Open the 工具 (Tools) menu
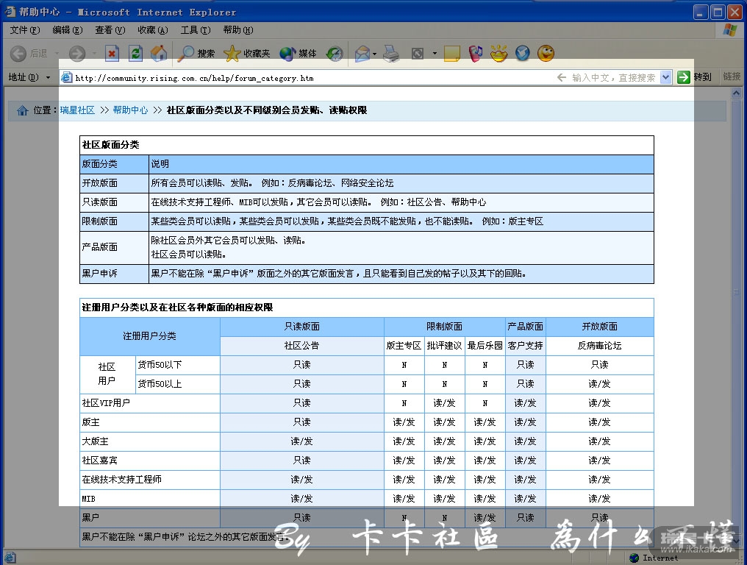This screenshot has height=565, width=747. [x=195, y=30]
